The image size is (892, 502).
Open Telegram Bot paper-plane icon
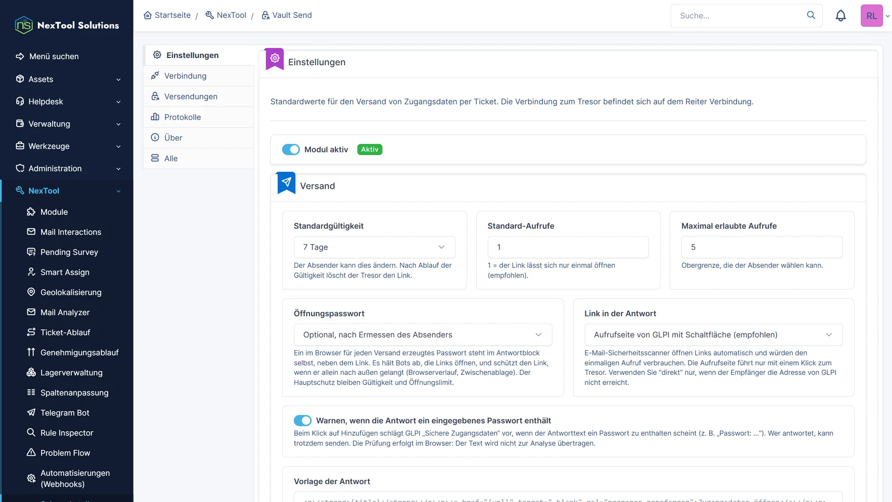coord(31,412)
